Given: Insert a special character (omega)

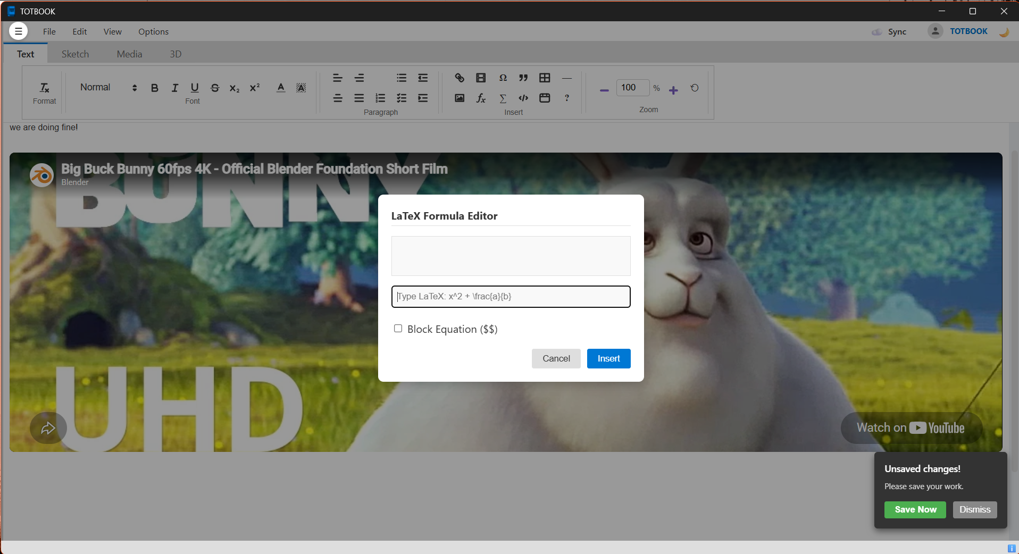Looking at the screenshot, I should [503, 78].
